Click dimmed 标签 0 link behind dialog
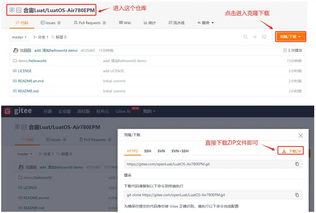This screenshot has width=316, height=213. pos(64,154)
